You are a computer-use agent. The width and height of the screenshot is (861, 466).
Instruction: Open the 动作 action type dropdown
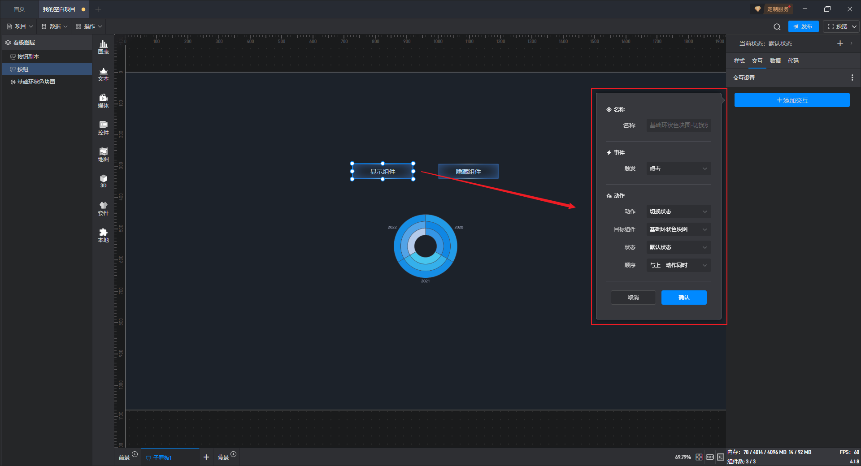pos(678,211)
